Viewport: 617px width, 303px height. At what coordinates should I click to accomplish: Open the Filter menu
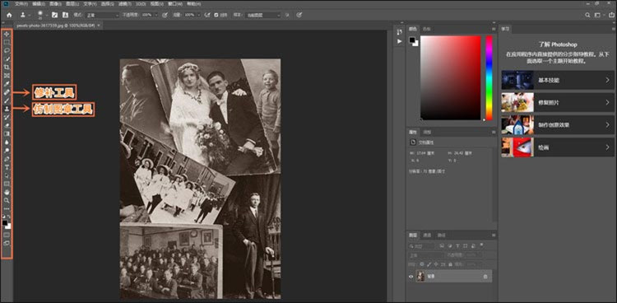(x=125, y=4)
